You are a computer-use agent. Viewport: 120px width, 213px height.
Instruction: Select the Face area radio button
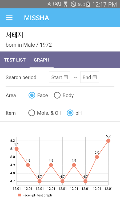tap(32, 95)
